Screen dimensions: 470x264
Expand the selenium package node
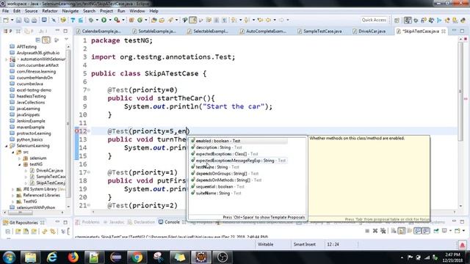tap(20, 158)
